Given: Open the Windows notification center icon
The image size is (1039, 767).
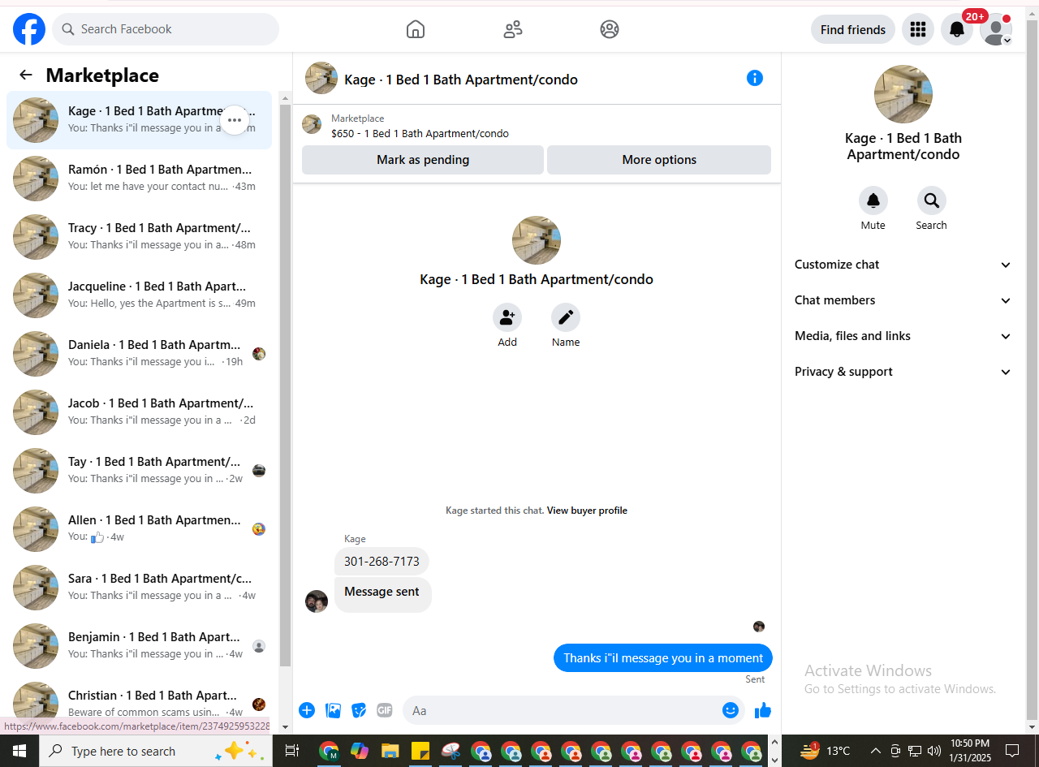Looking at the screenshot, I should click(x=1012, y=751).
